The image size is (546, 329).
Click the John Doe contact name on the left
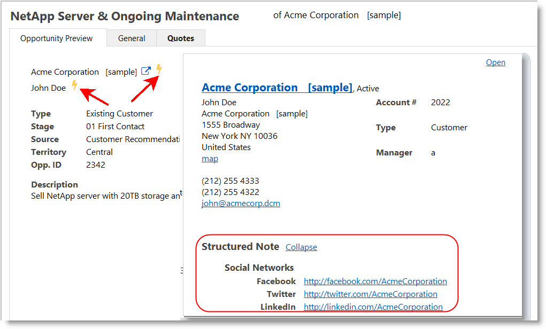tap(48, 88)
